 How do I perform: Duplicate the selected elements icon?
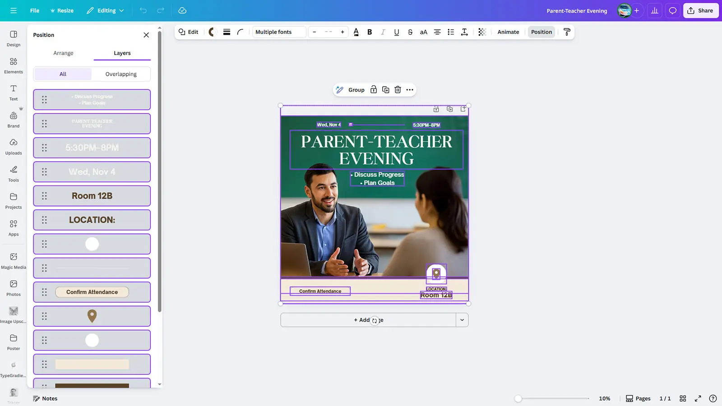pos(385,90)
